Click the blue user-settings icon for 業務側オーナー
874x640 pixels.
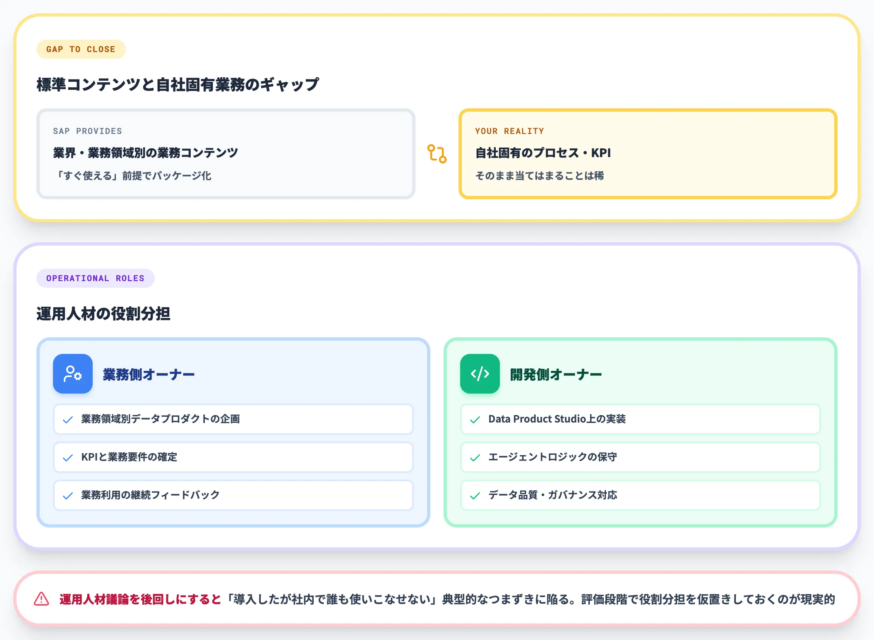tap(73, 374)
